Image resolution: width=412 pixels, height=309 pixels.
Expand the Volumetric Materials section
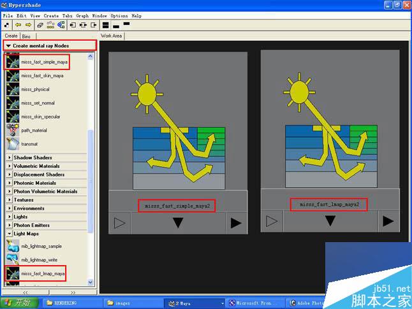click(10, 166)
